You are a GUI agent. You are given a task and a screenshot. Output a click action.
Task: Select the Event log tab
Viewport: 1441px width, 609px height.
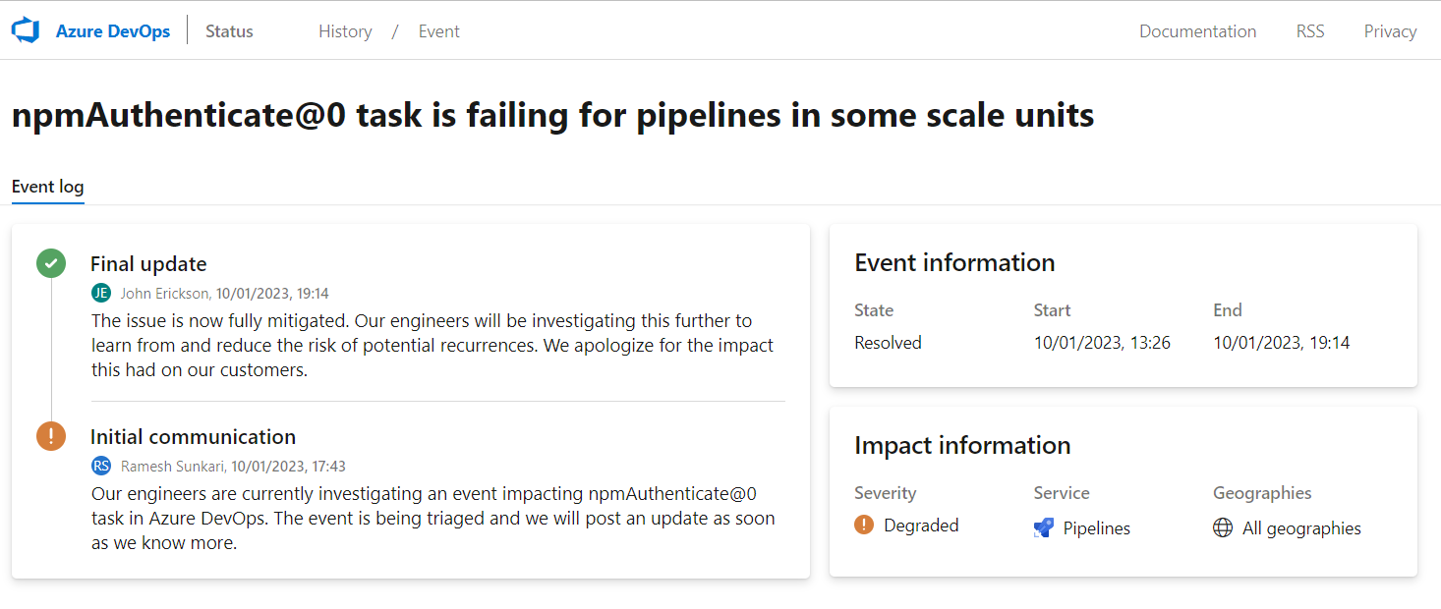coord(47,187)
